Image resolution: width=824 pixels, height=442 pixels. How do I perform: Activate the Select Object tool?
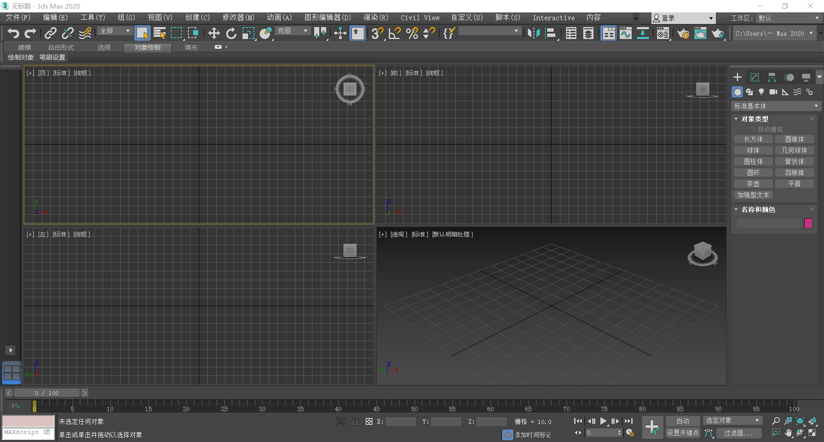pyautogui.click(x=142, y=33)
